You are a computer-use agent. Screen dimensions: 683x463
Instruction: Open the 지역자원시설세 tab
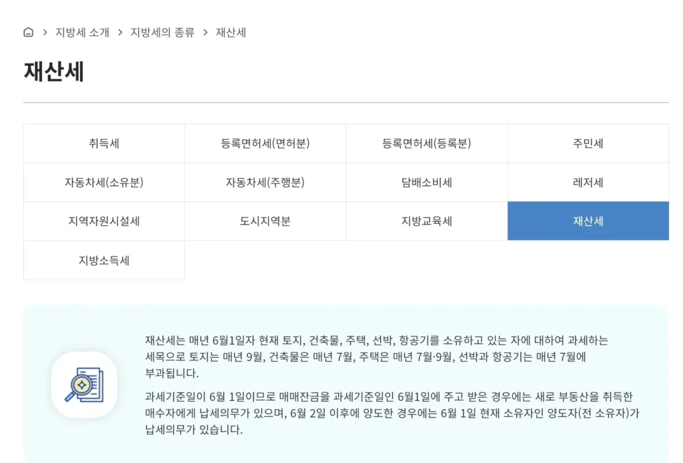(104, 221)
